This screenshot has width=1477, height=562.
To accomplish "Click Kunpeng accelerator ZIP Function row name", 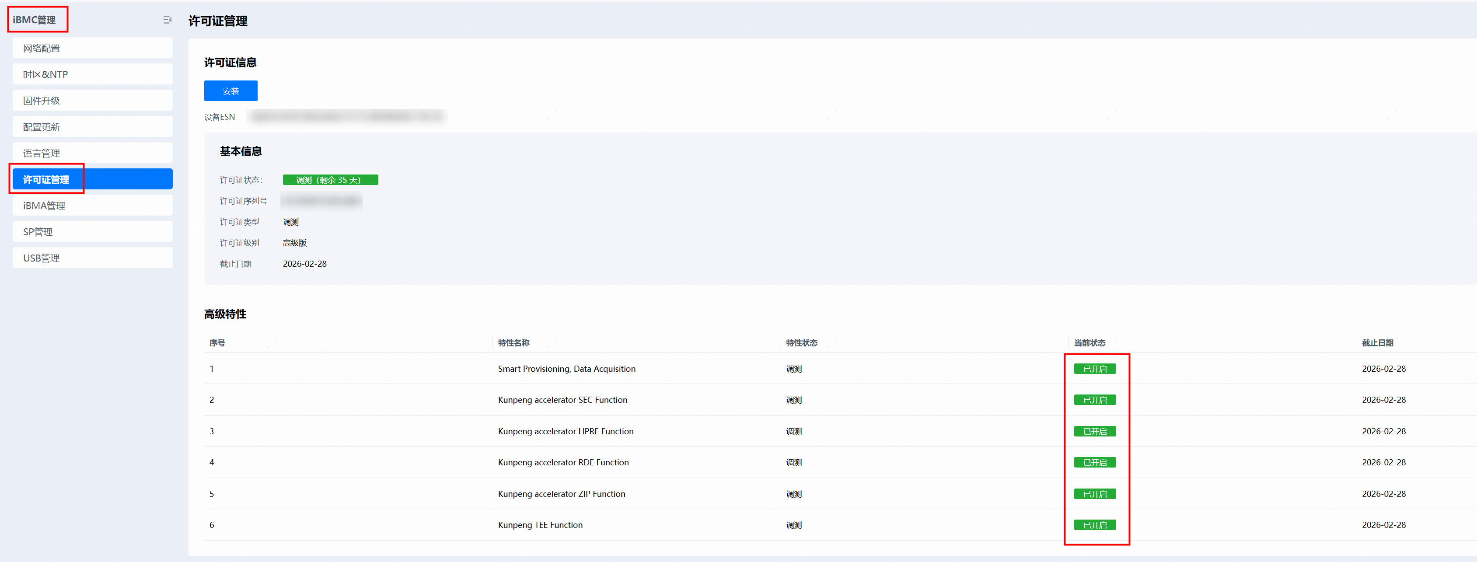I will (561, 494).
